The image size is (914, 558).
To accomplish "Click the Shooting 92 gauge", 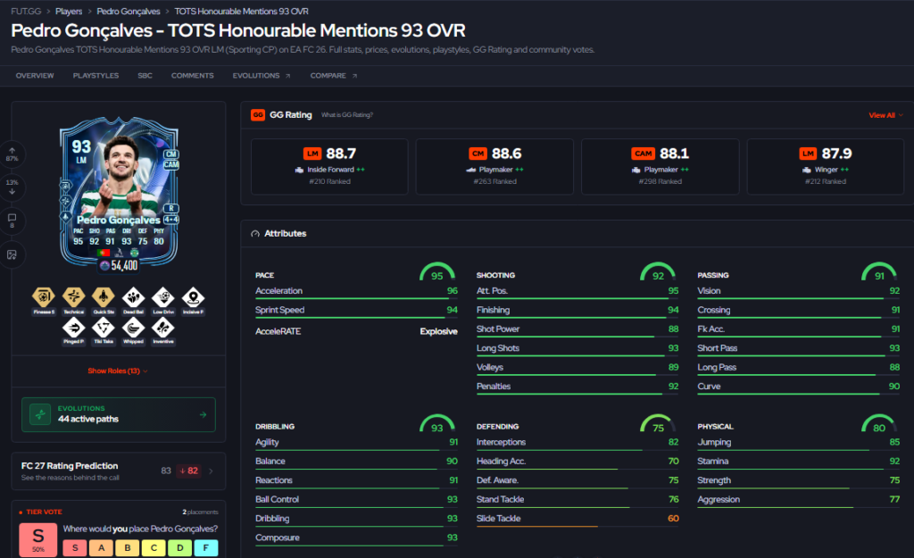I will pos(658,272).
